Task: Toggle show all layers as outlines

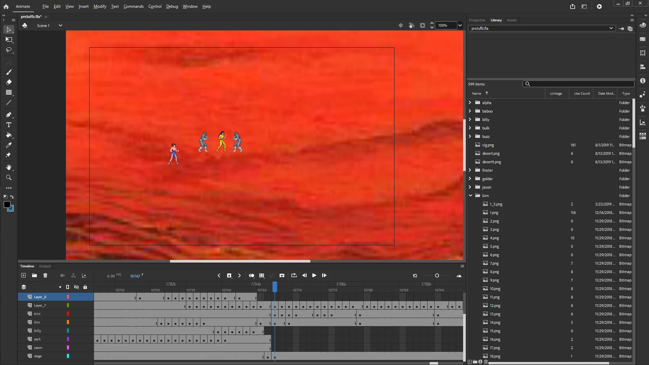Action: click(x=68, y=287)
